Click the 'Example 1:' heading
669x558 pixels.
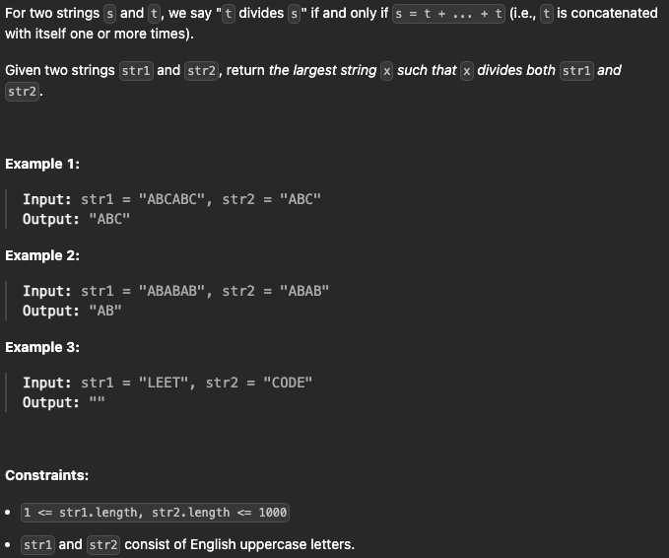tap(42, 164)
